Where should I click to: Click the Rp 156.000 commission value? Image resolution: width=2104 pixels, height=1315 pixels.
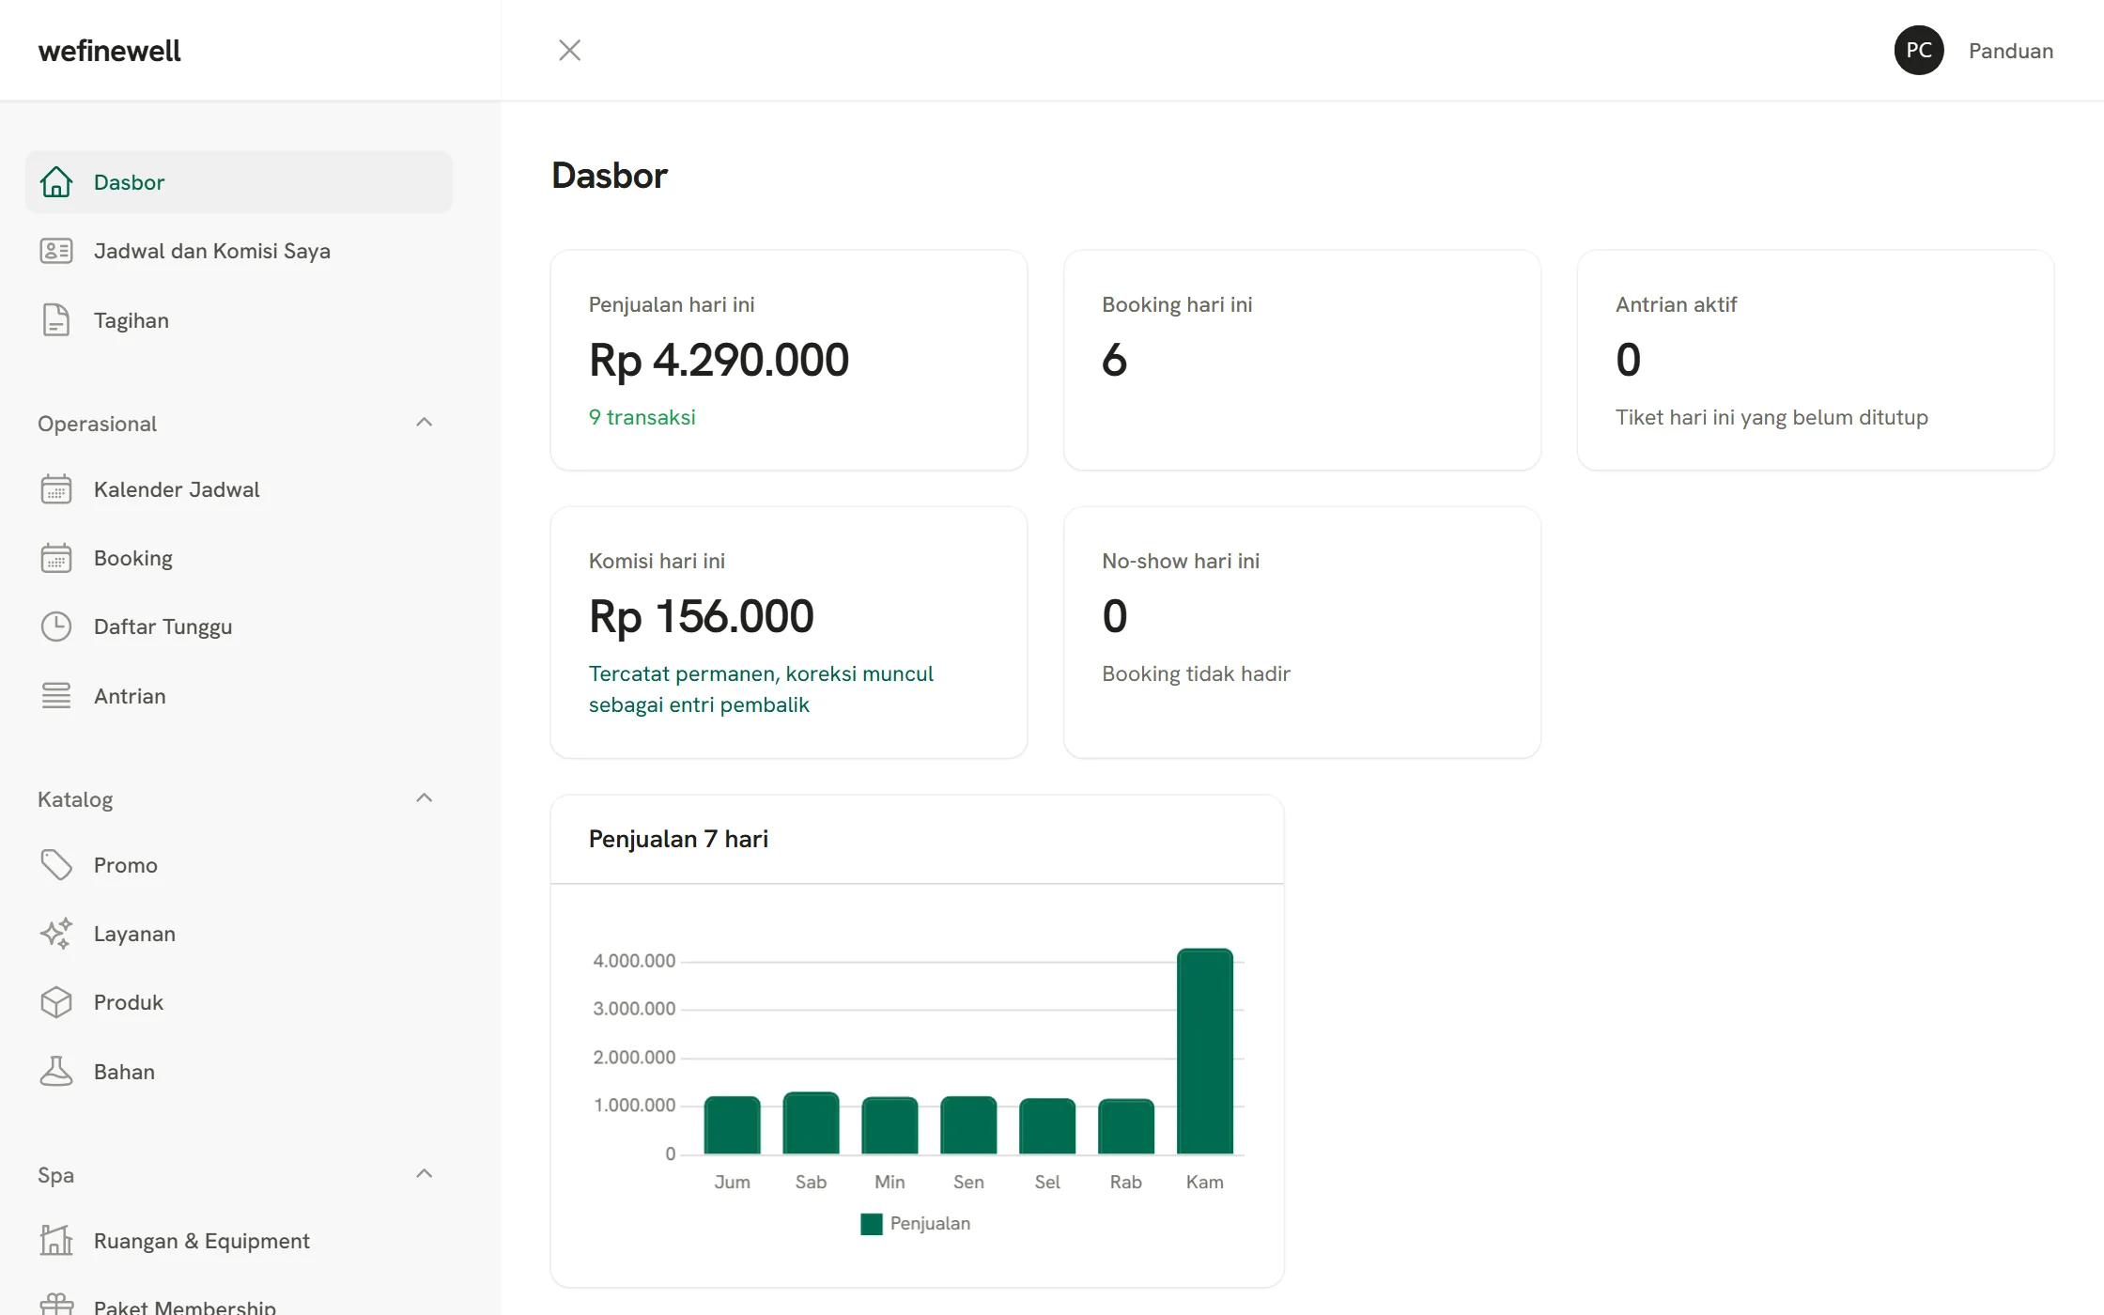702,616
